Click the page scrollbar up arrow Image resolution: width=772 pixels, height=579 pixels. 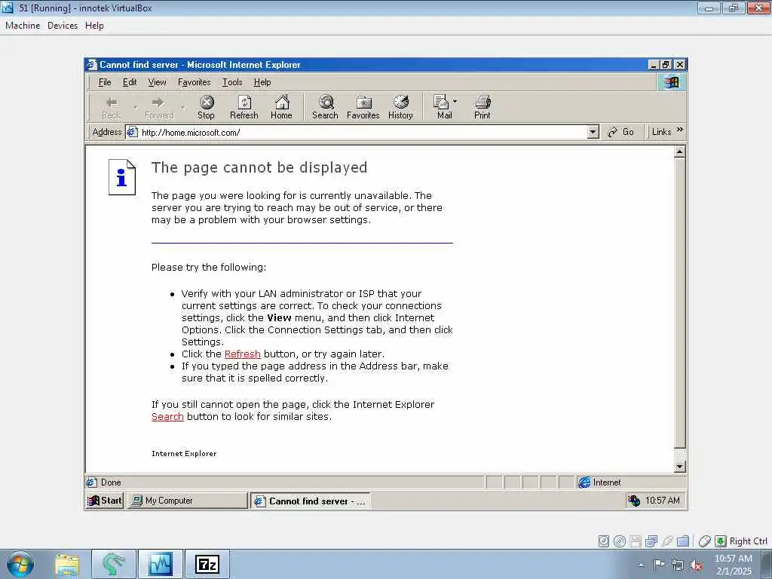pyautogui.click(x=680, y=152)
